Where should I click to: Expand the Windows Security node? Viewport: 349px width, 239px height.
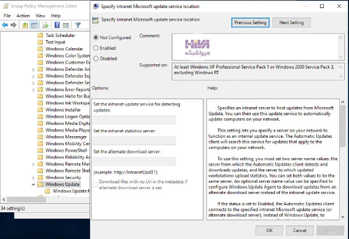tap(33, 178)
